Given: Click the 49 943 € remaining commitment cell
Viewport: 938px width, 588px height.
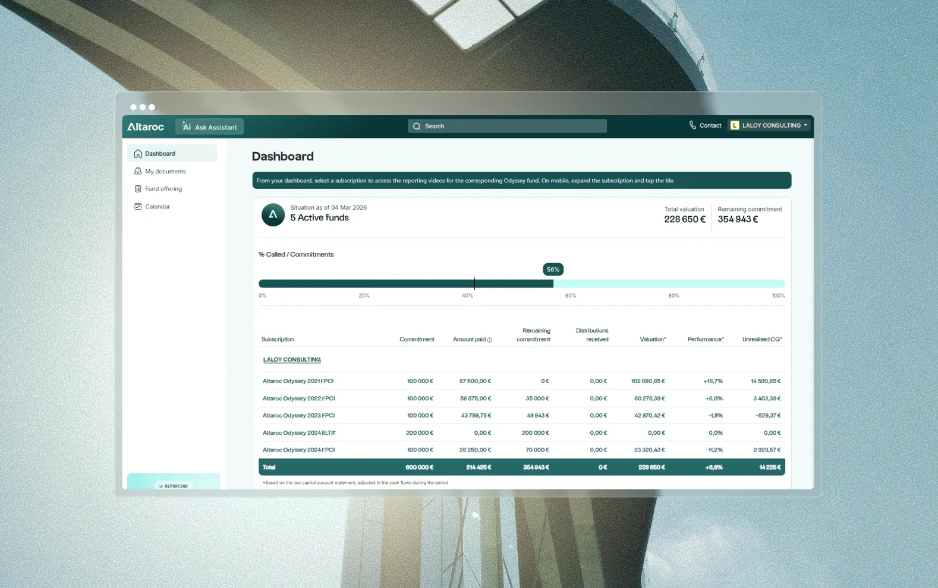Looking at the screenshot, I should (538, 416).
